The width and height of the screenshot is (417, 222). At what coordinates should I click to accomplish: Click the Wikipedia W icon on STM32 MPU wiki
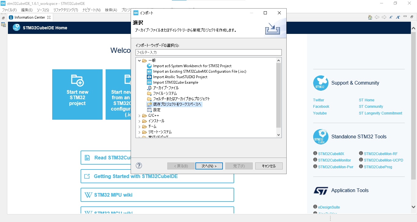click(x=88, y=195)
